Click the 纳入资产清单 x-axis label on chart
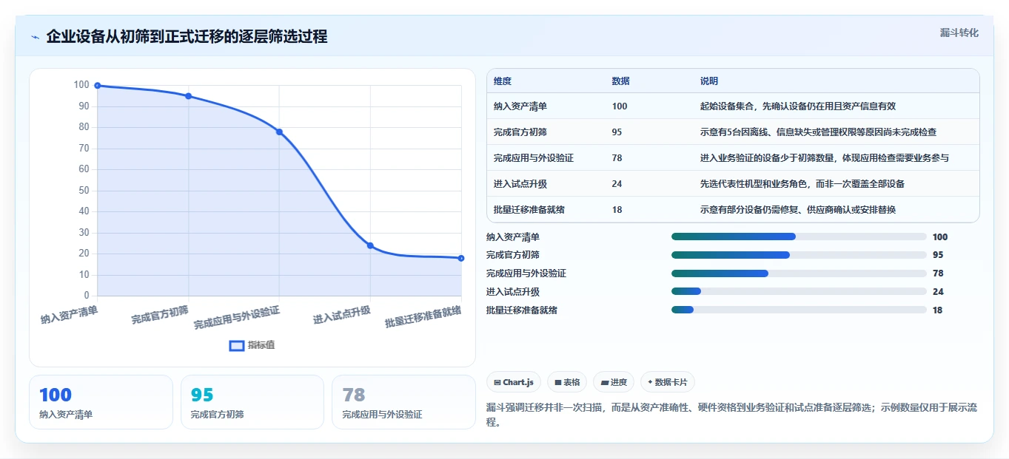Image resolution: width=1009 pixels, height=459 pixels. coord(69,316)
